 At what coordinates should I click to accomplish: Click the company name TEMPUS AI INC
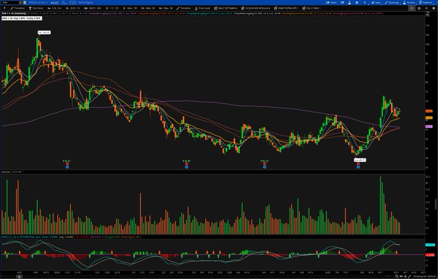click(x=38, y=3)
